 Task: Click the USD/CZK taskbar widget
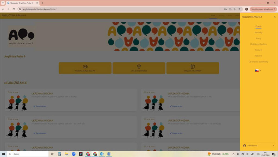218,154
